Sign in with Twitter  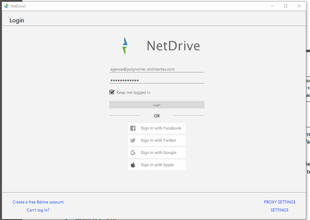point(157,140)
